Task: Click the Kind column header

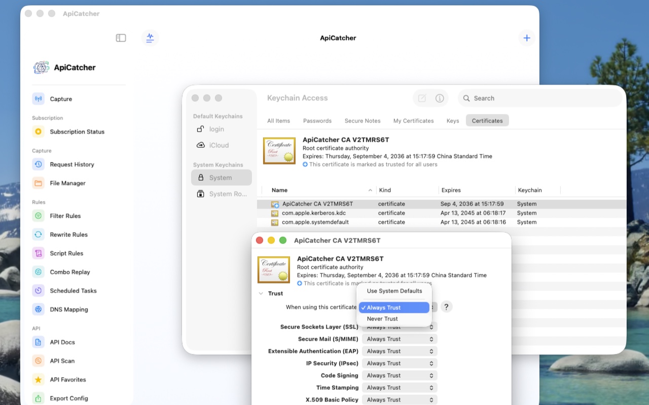Action: point(408,190)
